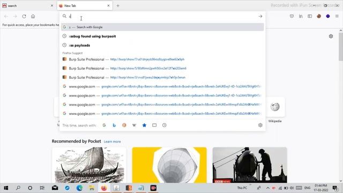Image resolution: width=343 pixels, height=193 pixels.
Task: Open Task View on the taskbar
Action: click(x=42, y=188)
